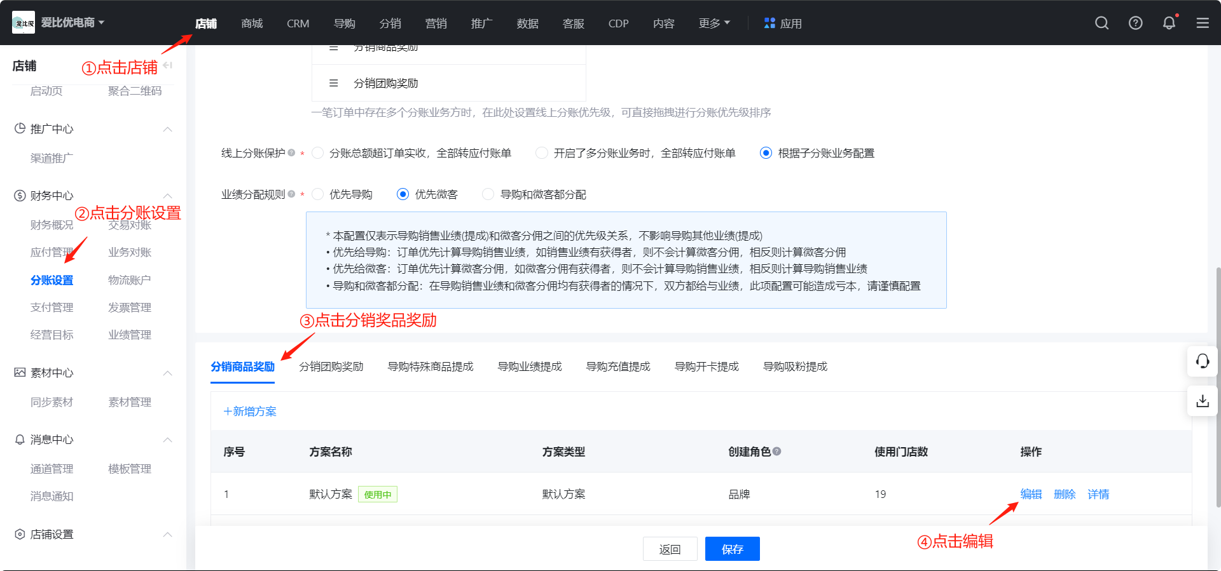The width and height of the screenshot is (1221, 571).
Task: Select the 优先导购 radio option
Action: pyautogui.click(x=318, y=194)
